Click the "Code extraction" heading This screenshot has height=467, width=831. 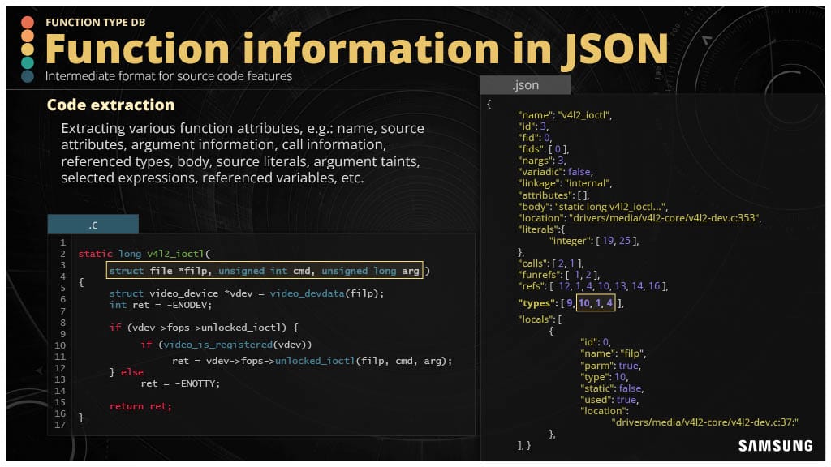(x=110, y=105)
